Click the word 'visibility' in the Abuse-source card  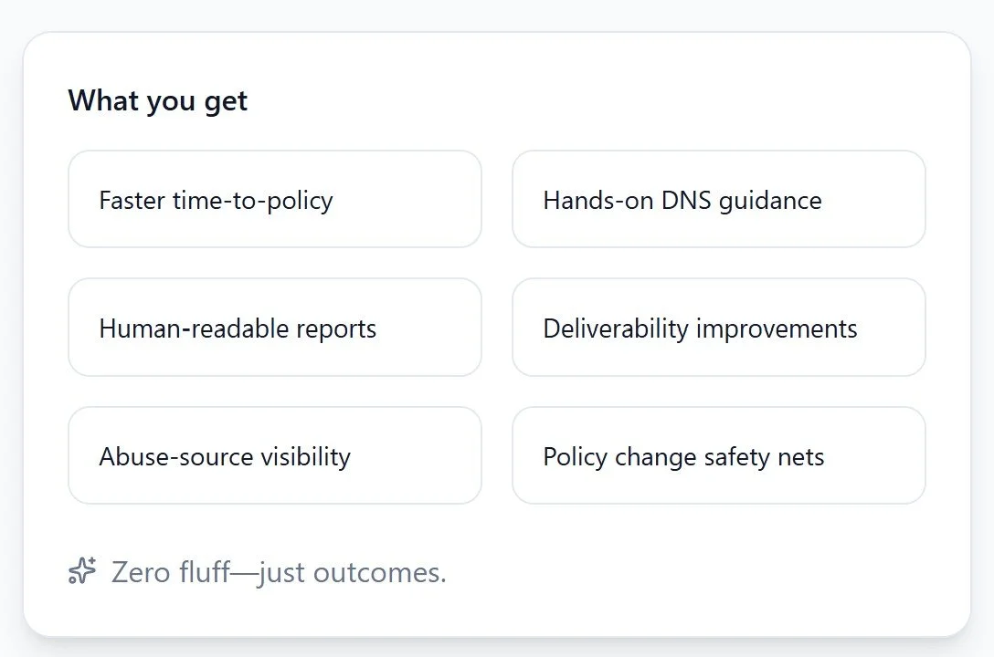click(x=308, y=456)
